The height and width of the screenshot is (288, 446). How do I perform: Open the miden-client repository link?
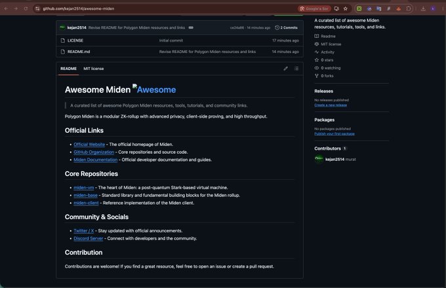point(86,203)
